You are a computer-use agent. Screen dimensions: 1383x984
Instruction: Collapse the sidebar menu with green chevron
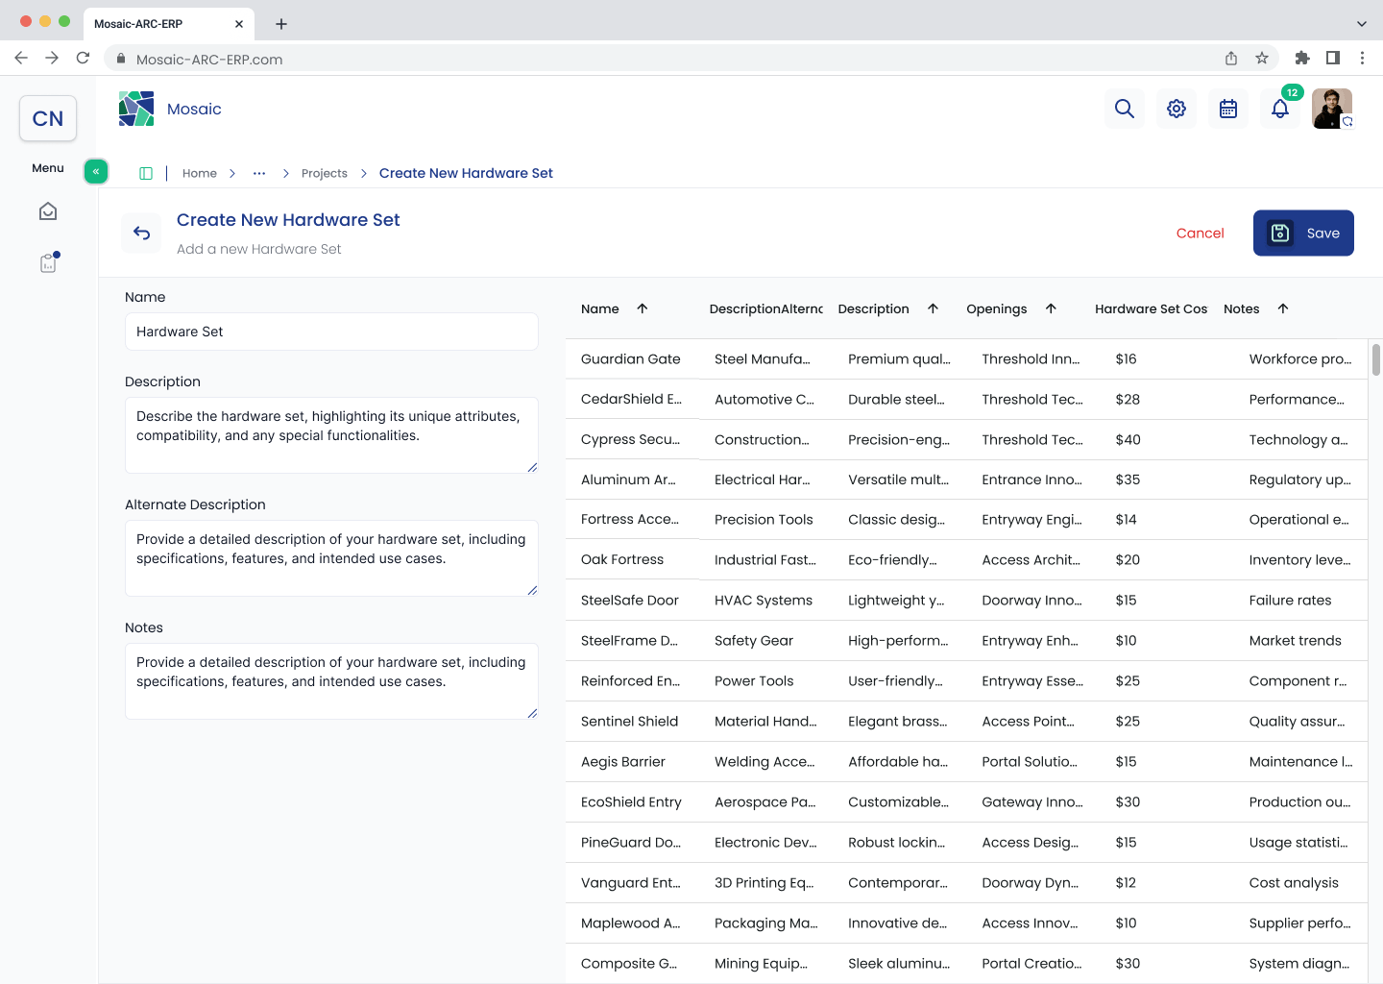pyautogui.click(x=96, y=171)
